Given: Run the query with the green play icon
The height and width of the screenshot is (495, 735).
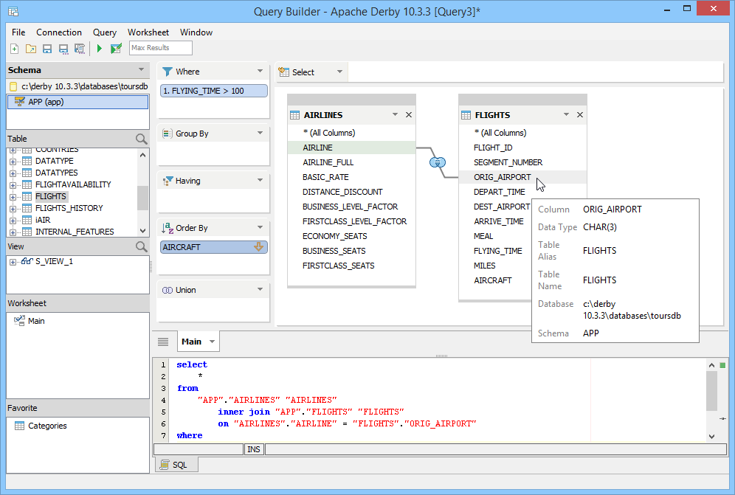Looking at the screenshot, I should point(100,48).
